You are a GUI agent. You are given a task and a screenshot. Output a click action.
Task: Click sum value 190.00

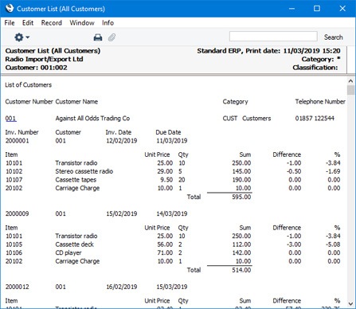point(241,180)
